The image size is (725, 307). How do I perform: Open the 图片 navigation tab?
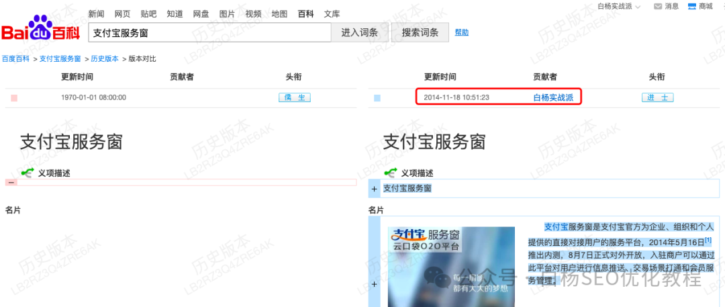point(227,14)
